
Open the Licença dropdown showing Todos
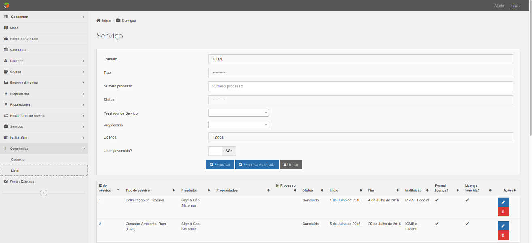coord(360,137)
